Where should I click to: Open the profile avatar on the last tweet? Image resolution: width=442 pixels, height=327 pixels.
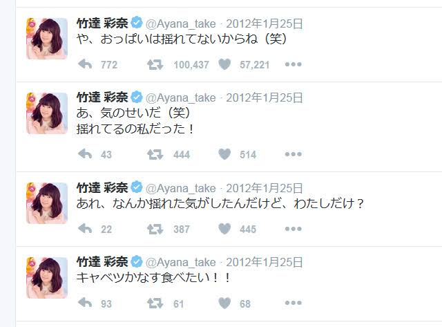point(47,278)
